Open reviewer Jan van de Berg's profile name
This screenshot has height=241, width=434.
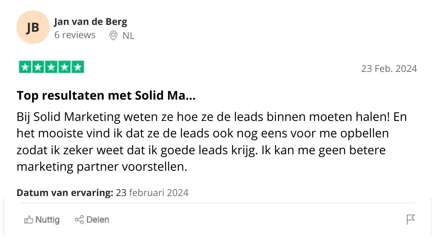click(90, 22)
